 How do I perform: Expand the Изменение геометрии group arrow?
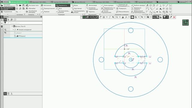pos(143,14)
